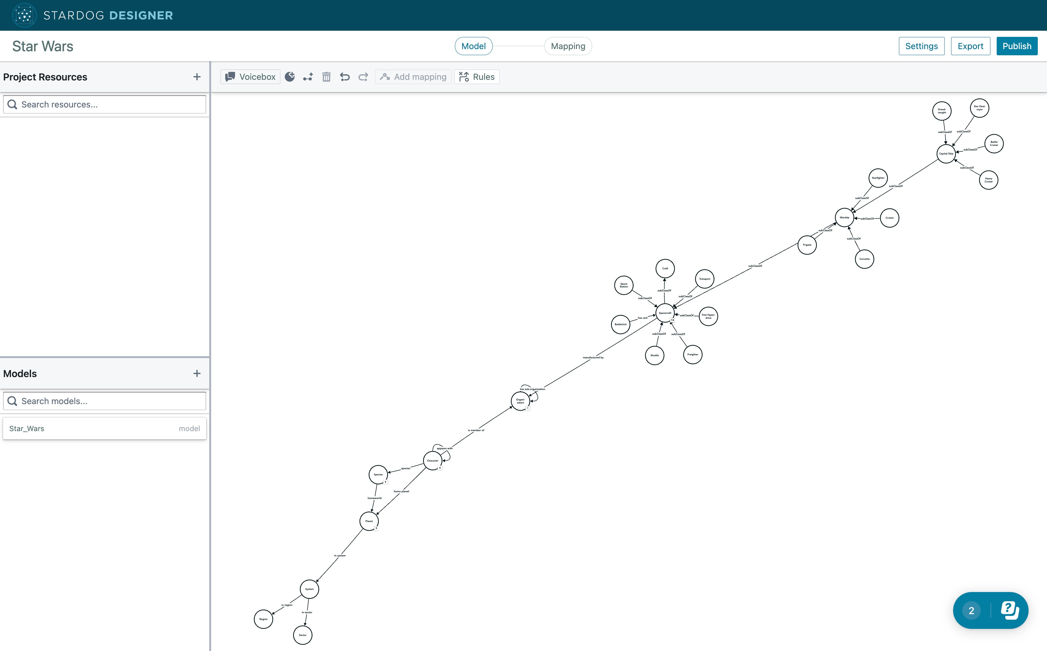Switch to the Mapping step
The height and width of the screenshot is (651, 1047).
click(x=568, y=46)
